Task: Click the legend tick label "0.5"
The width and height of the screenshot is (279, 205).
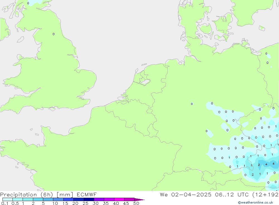Action: coord(15,203)
